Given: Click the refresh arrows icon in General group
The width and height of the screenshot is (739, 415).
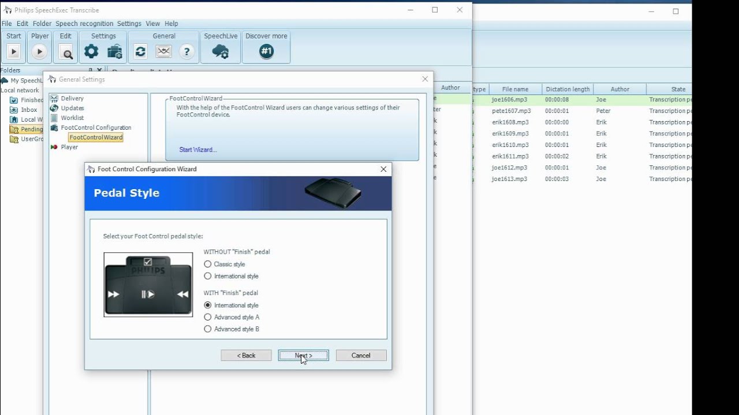Looking at the screenshot, I should point(140,52).
